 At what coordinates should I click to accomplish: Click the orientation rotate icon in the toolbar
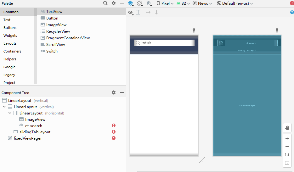pyautogui.click(x=140, y=3)
